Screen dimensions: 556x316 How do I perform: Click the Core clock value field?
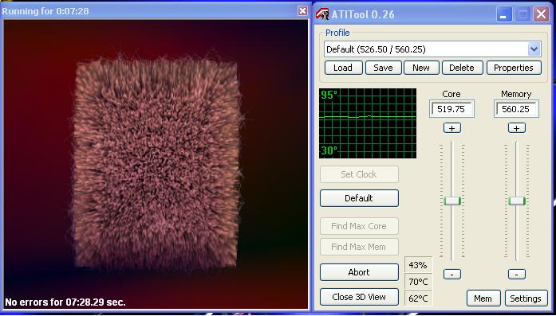tap(452, 109)
